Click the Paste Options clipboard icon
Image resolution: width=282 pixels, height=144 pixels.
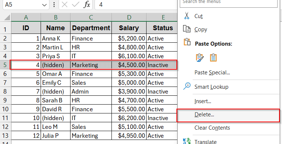pyautogui.click(x=187, y=42)
